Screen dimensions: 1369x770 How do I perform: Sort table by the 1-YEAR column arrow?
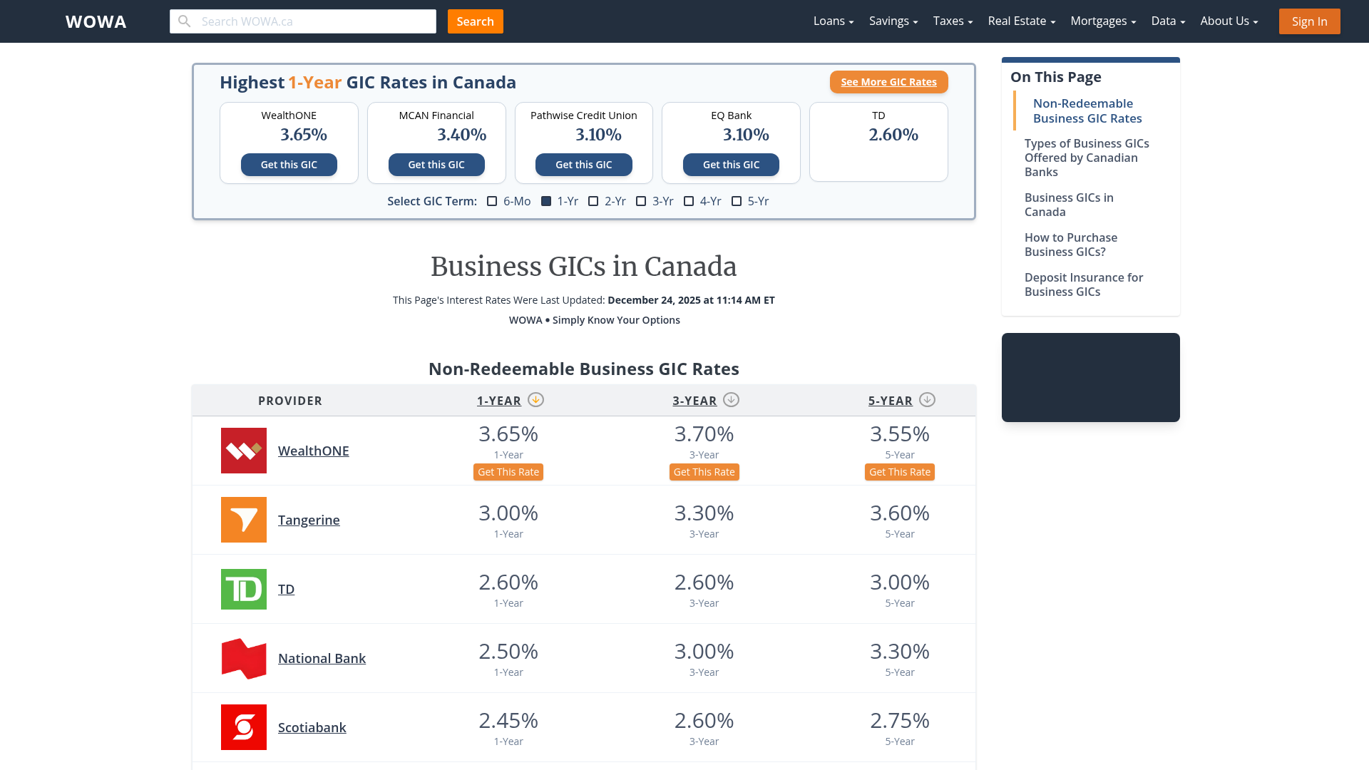click(x=535, y=400)
